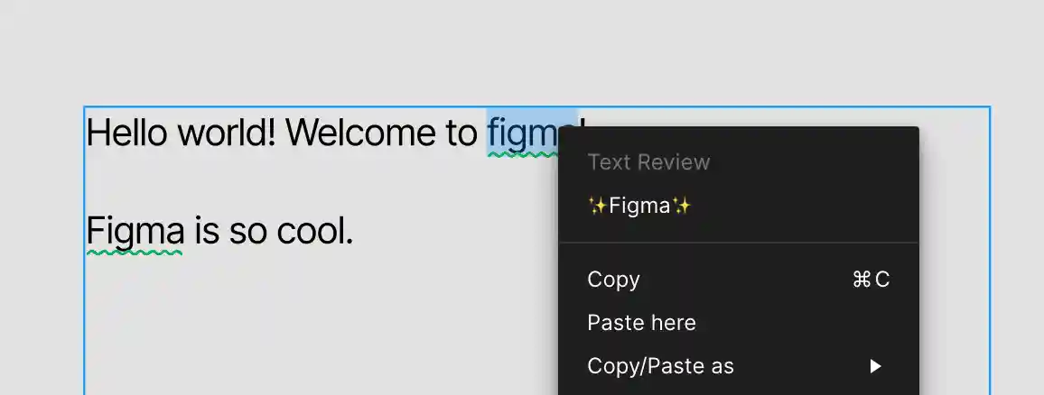Click blank area below 'Figma is so cool.'
This screenshot has height=395, width=1044.
click(x=271, y=325)
